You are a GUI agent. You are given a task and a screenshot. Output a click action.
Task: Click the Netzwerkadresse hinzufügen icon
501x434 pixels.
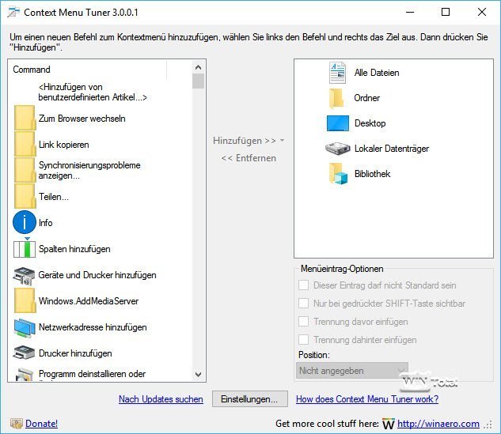pyautogui.click(x=25, y=327)
